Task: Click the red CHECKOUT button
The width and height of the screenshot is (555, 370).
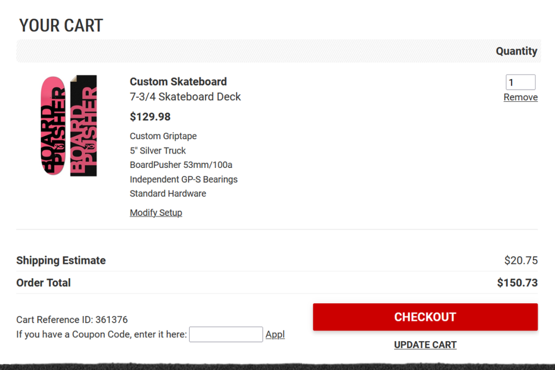Action: 425,317
